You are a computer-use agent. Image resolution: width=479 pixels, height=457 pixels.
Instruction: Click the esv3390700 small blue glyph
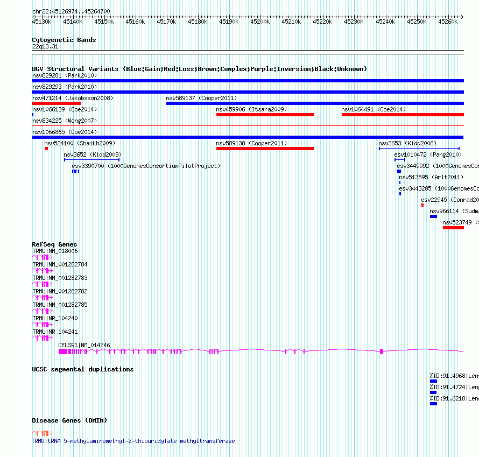[75, 171]
